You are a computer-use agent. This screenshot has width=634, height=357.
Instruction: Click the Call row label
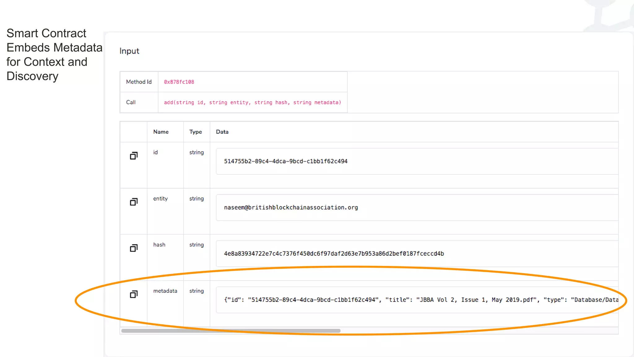[131, 102]
